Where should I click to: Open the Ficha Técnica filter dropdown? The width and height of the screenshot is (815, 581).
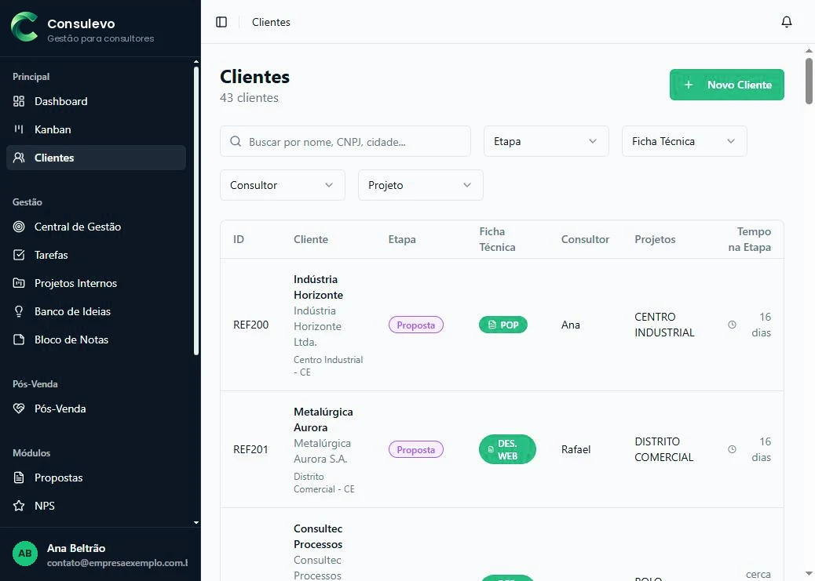(684, 141)
